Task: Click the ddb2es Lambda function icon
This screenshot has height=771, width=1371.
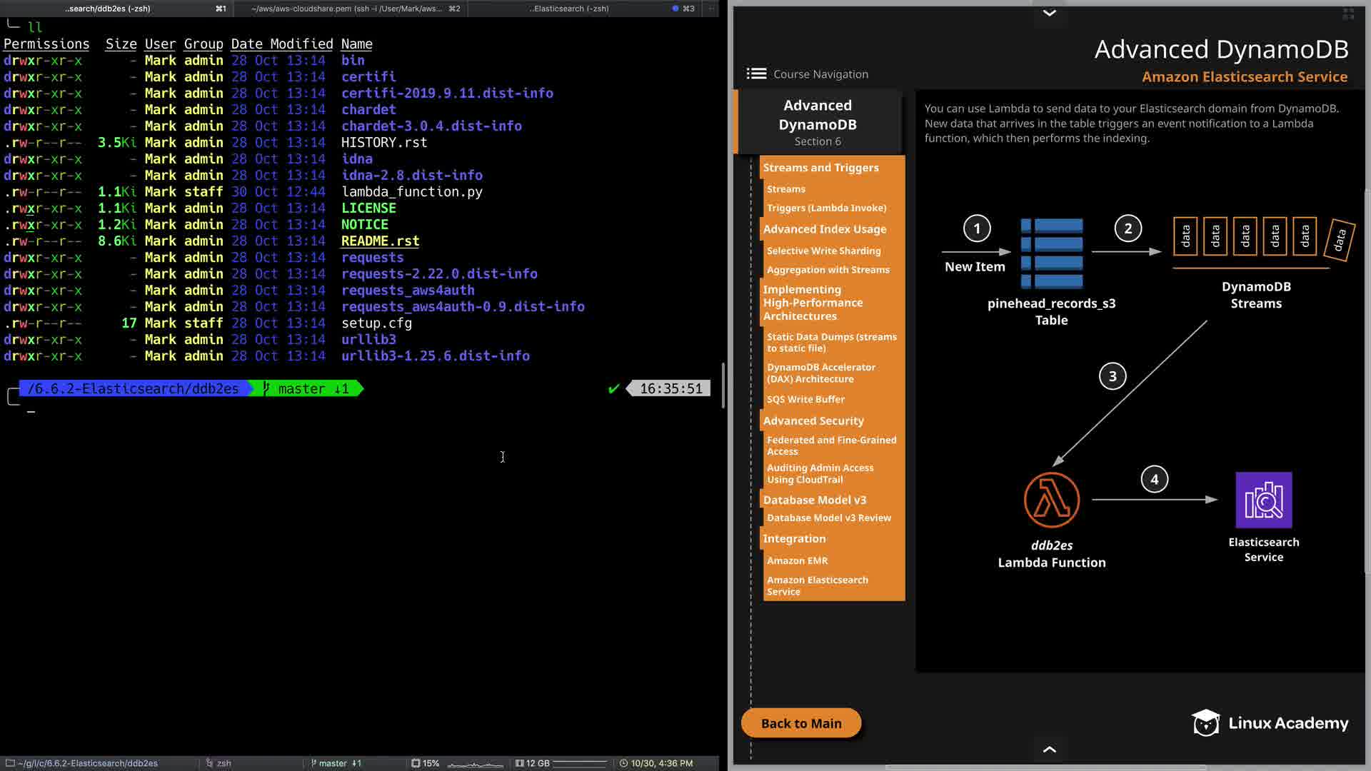Action: pos(1051,500)
